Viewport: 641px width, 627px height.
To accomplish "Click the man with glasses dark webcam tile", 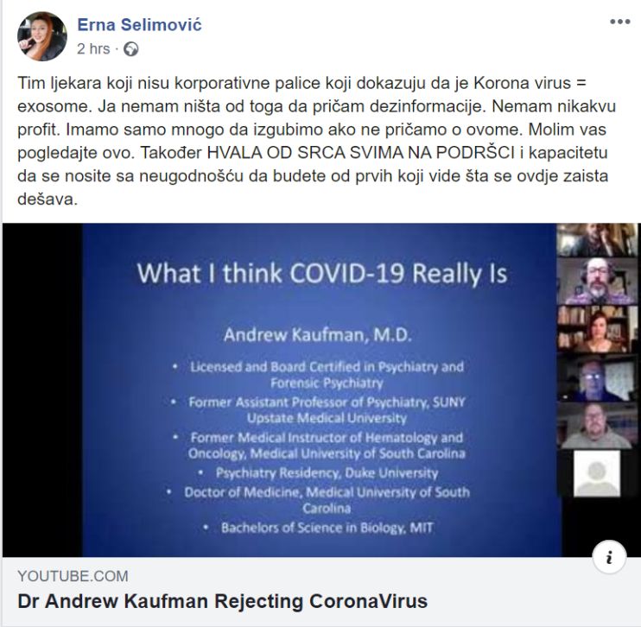I will click(x=598, y=377).
